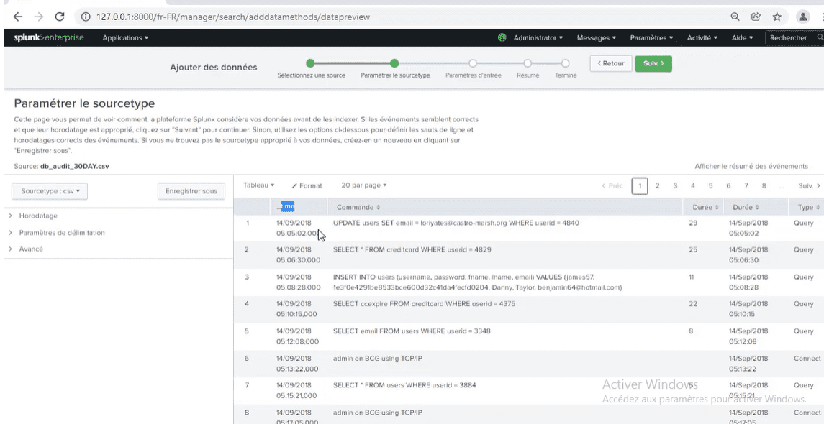The width and height of the screenshot is (824, 424).
Task: Sort by the Commande column header
Action: [358, 207]
